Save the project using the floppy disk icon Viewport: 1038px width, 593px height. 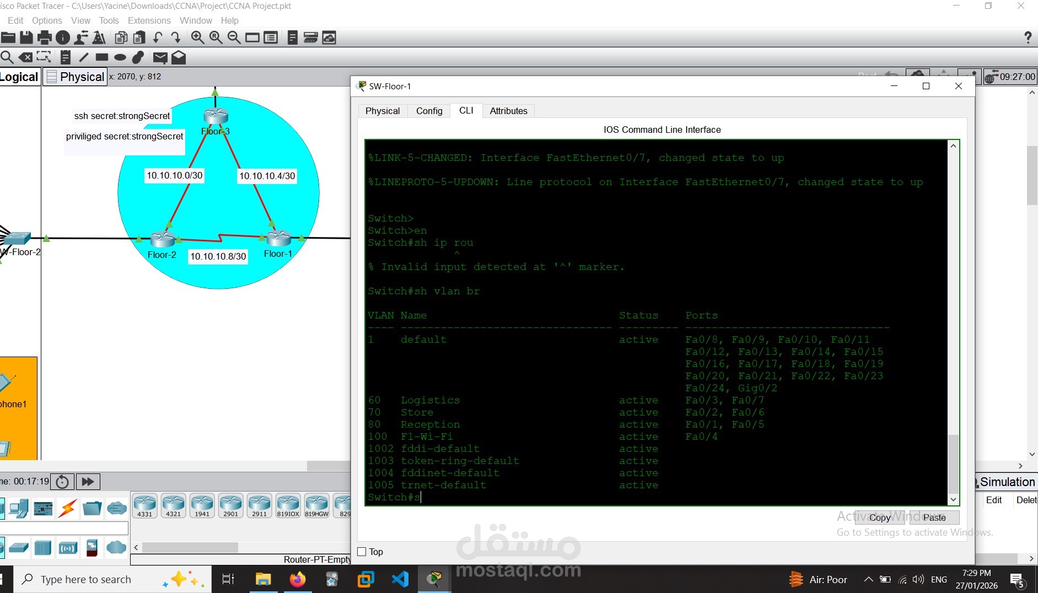(x=26, y=37)
